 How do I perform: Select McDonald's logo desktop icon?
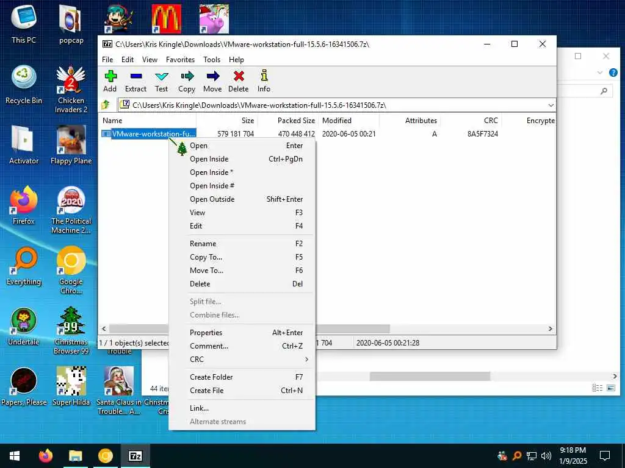coord(166,19)
